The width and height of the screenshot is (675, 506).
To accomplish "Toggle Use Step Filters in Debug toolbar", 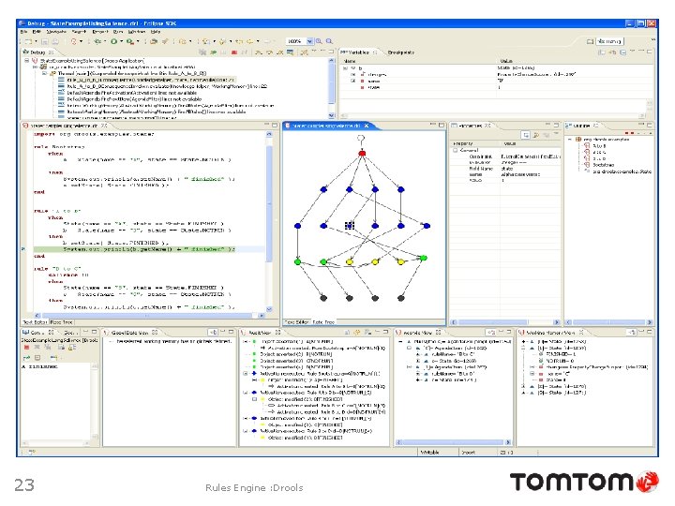I will click(x=305, y=52).
